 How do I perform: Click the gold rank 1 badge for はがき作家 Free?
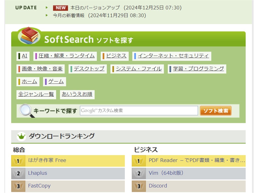[18, 161]
